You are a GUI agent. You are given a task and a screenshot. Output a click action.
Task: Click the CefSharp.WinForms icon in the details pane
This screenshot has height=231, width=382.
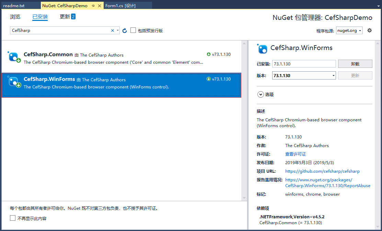coord(262,49)
